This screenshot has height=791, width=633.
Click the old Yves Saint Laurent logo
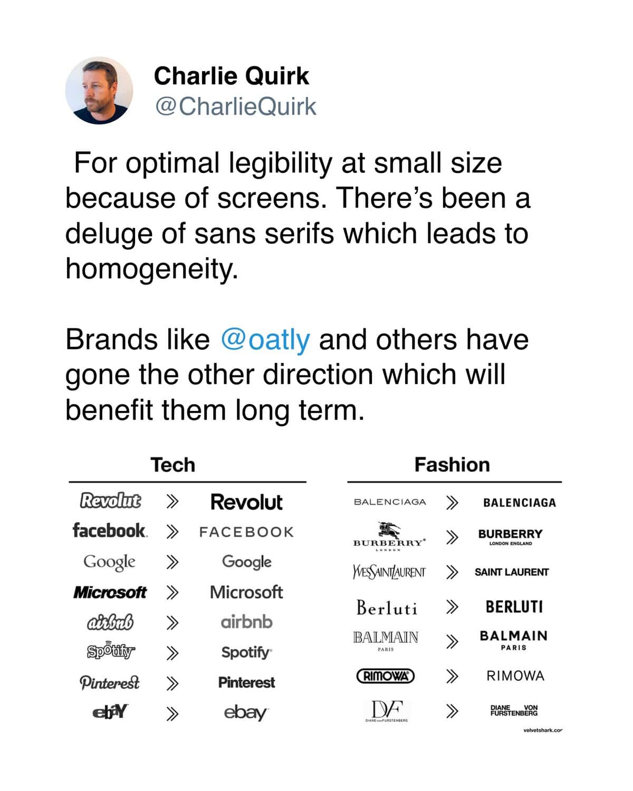(389, 572)
